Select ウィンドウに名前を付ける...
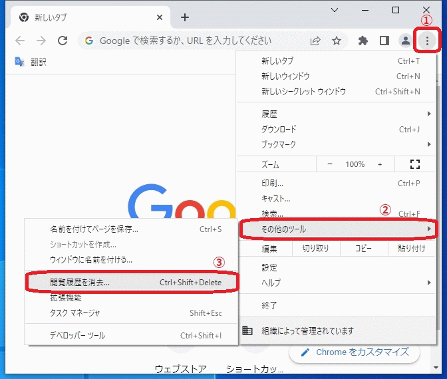 (x=131, y=259)
